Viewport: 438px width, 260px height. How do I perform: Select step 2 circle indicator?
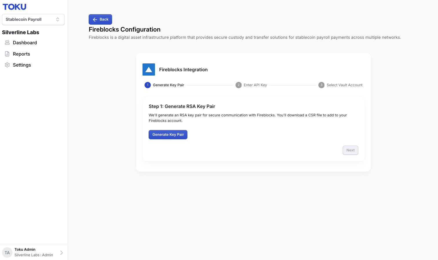(238, 85)
